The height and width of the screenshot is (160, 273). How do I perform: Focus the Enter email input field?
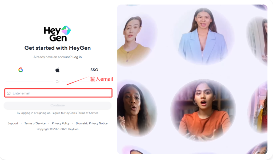58,93
